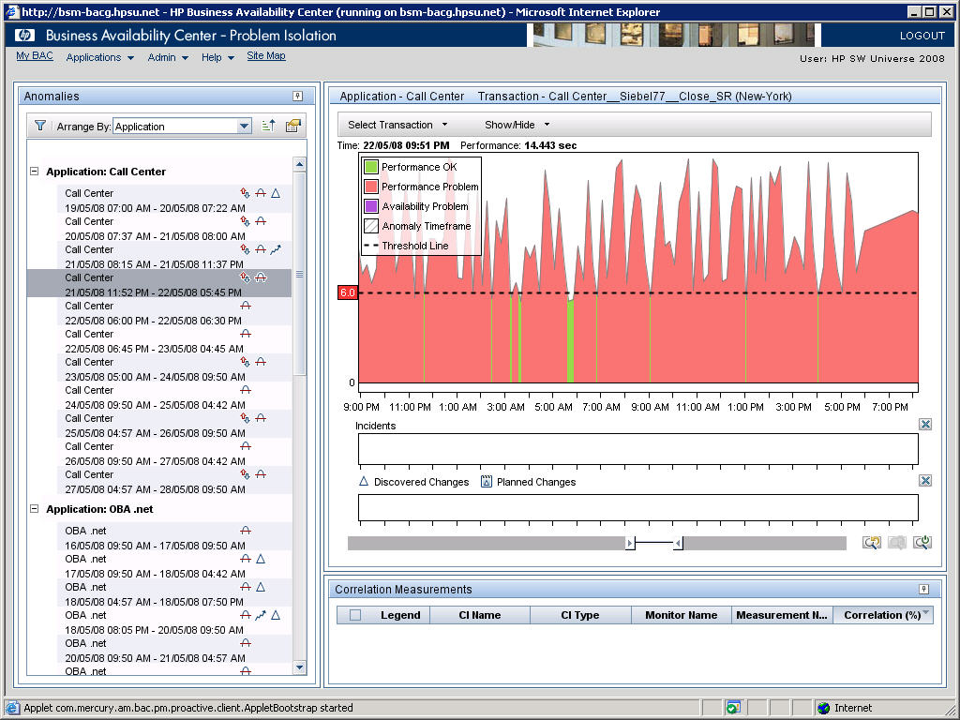The image size is (960, 720).
Task: Click the anomalies list scroll up arrow
Action: click(x=299, y=164)
